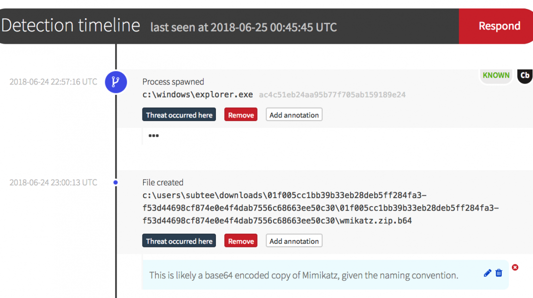Expand the collapsed ellipsis under explorer.exe
The width and height of the screenshot is (533, 298).
click(153, 136)
